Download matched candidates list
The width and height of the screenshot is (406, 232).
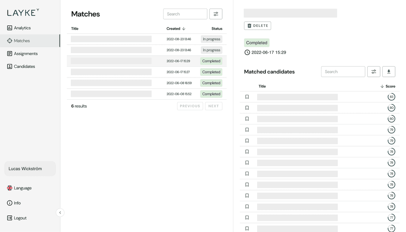[389, 72]
